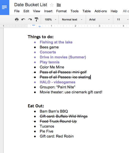The image size is (129, 153).
Task: Click the first-line indent marker on ruler
Action: [x=33, y=25]
